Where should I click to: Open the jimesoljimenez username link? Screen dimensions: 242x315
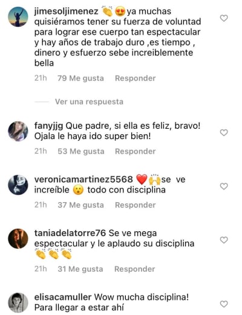(67, 12)
